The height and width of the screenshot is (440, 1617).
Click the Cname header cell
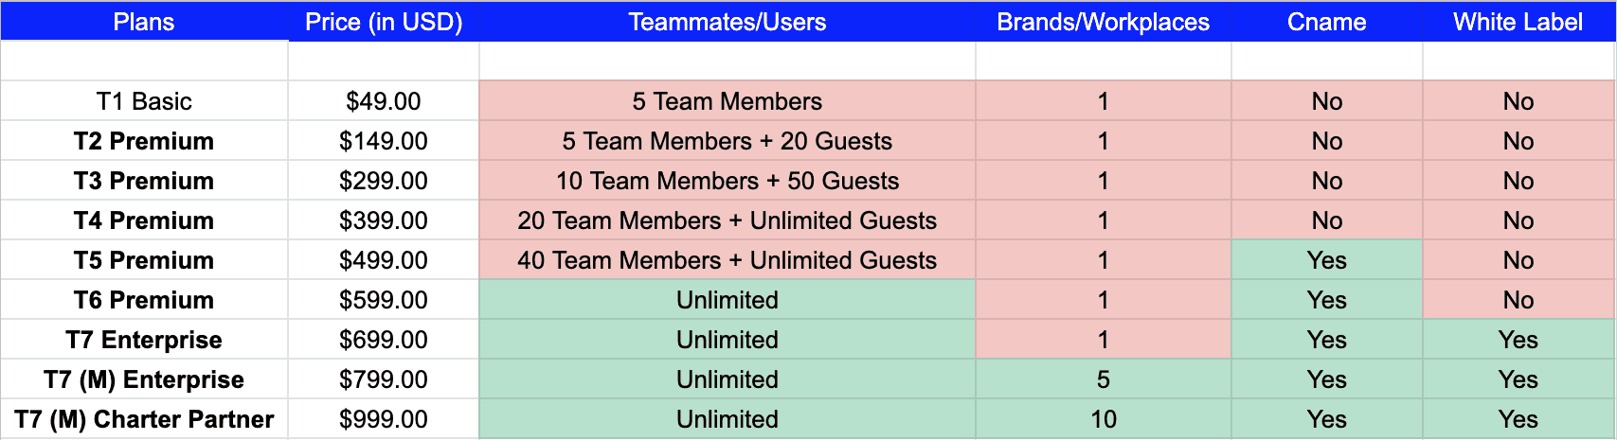(x=1326, y=22)
